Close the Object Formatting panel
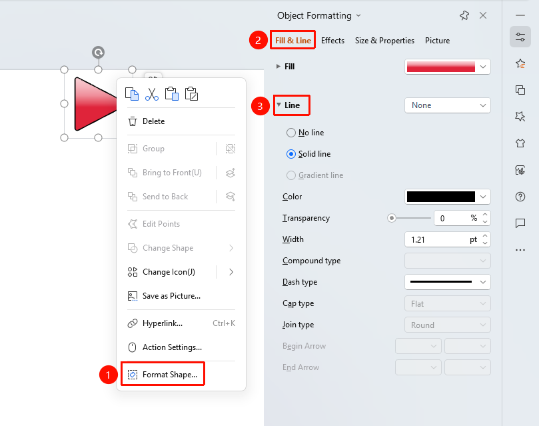The height and width of the screenshot is (426, 539). click(483, 15)
